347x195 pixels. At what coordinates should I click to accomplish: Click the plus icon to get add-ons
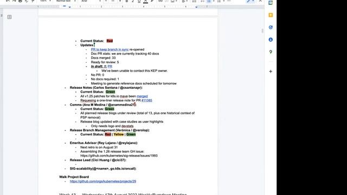tap(271, 71)
